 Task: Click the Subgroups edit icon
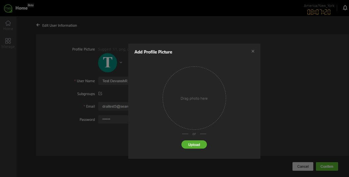(x=100, y=93)
